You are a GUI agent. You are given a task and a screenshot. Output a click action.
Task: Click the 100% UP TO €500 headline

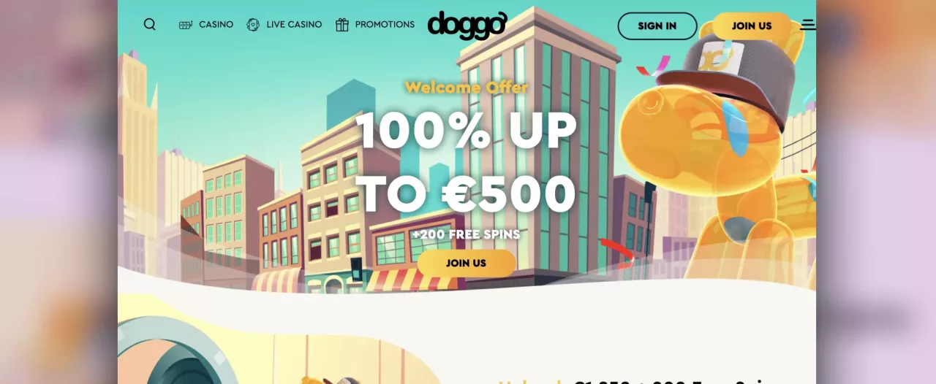[467, 162]
